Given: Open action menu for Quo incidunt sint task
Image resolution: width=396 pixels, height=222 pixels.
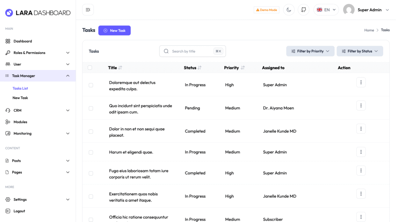Looking at the screenshot, I should coord(361,106).
